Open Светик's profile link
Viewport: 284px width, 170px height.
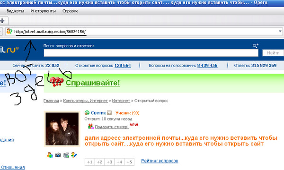click(x=98, y=113)
